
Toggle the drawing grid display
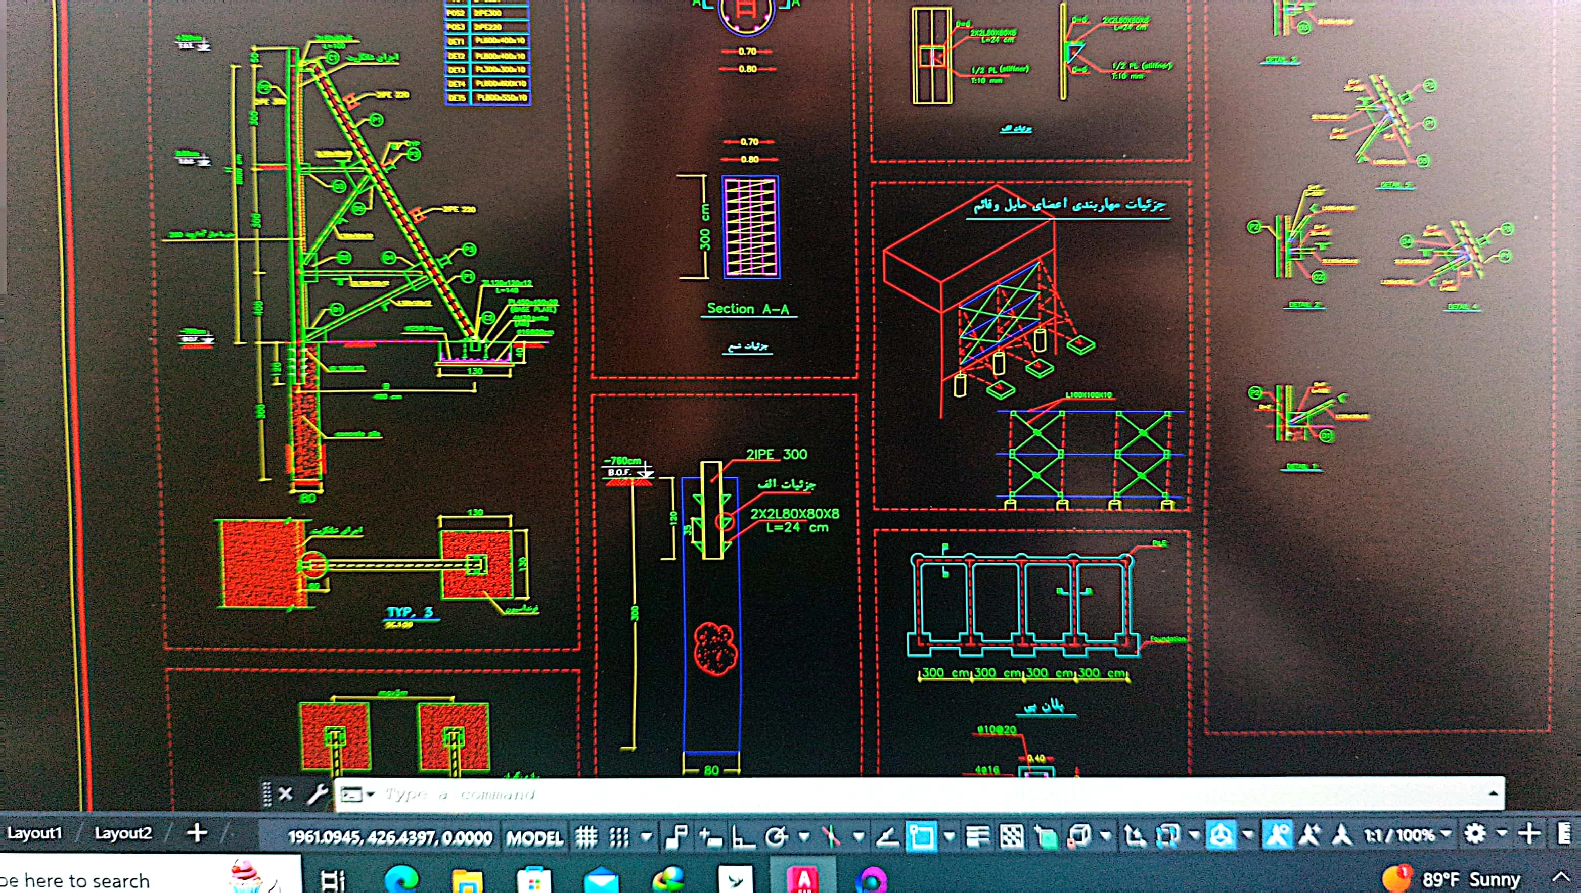pyautogui.click(x=586, y=836)
